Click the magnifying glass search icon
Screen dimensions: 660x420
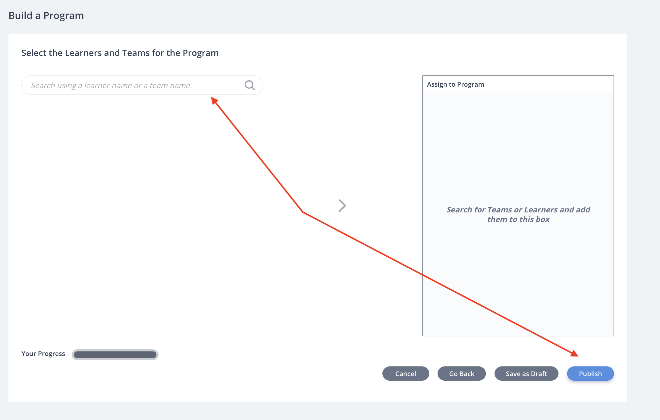pyautogui.click(x=250, y=85)
